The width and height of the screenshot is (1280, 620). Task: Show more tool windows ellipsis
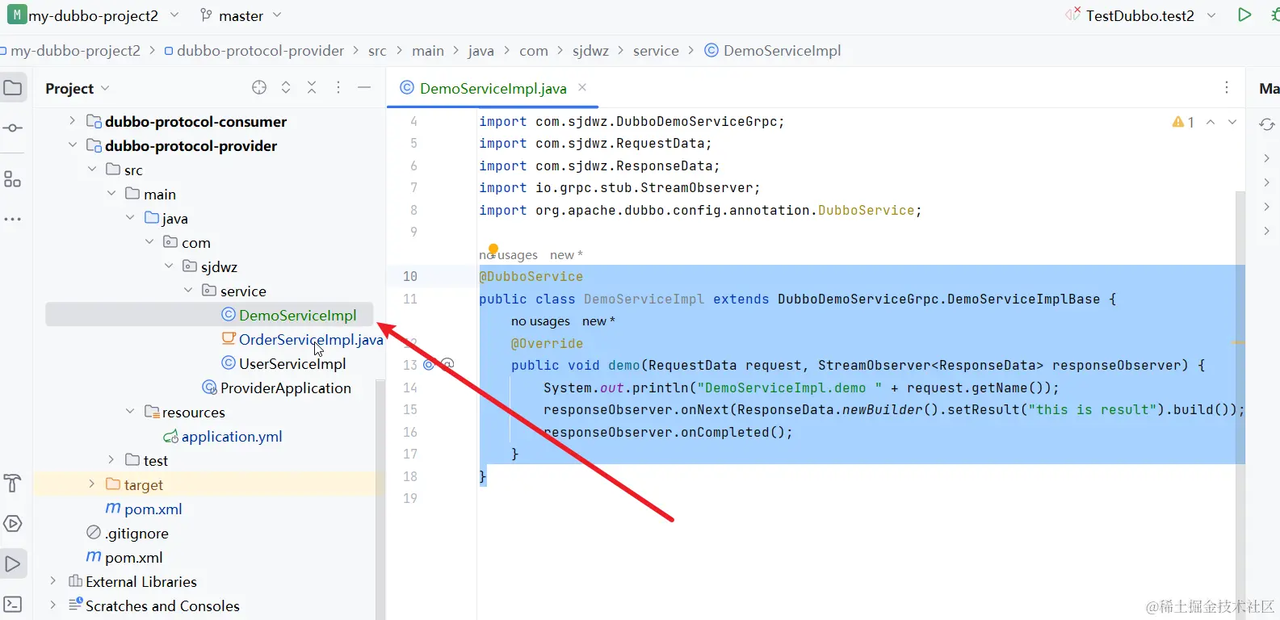(13, 219)
